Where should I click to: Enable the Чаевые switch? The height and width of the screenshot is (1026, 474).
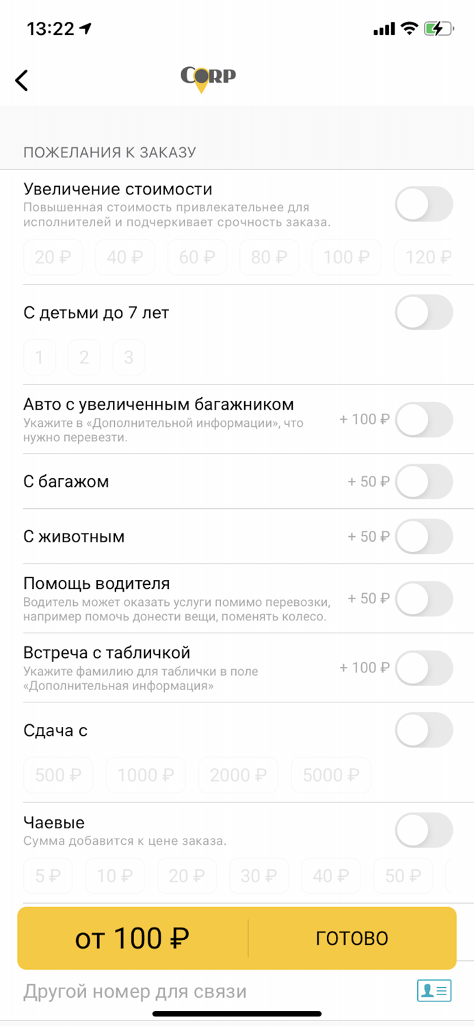click(x=423, y=830)
